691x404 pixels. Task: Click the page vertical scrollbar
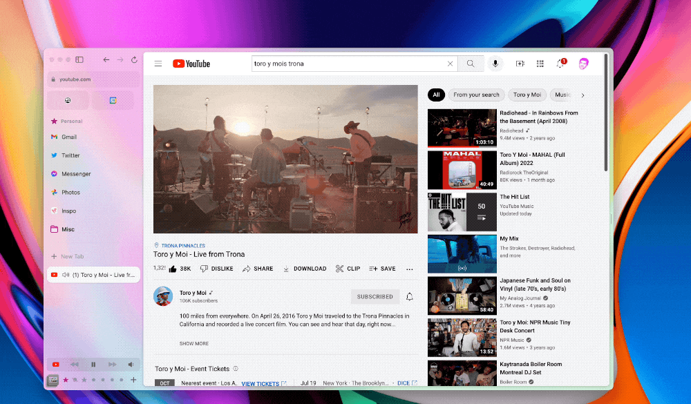pos(607,113)
